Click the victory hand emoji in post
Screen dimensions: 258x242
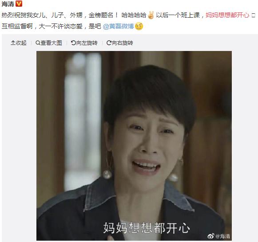coord(151,15)
